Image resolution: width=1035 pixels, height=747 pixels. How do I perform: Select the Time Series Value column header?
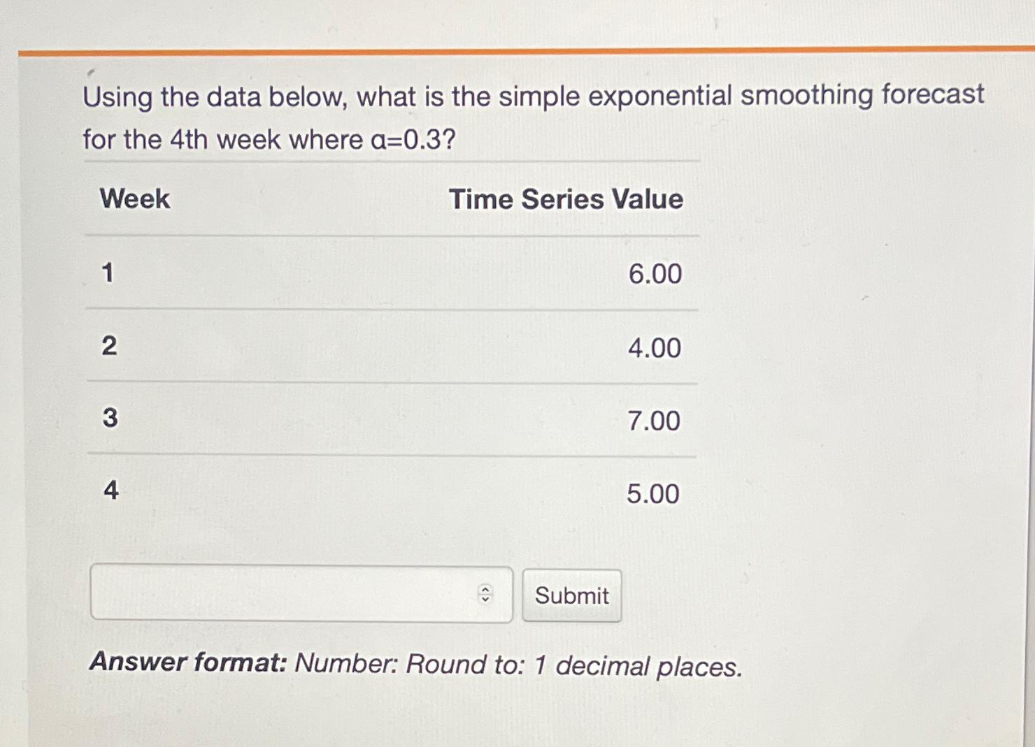coord(567,200)
